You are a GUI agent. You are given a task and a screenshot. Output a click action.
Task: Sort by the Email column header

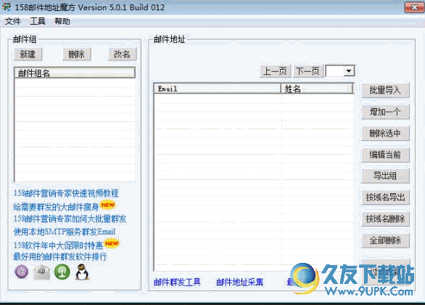pyautogui.click(x=218, y=89)
